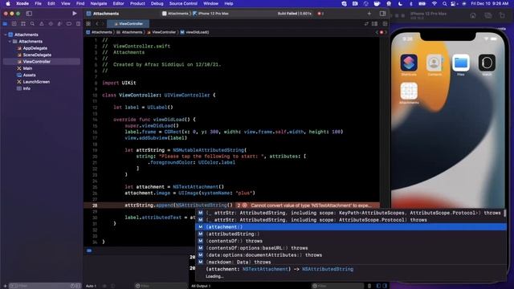Image resolution: width=514 pixels, height=289 pixels.
Task: Select SceneDelegate file in navigator
Action: tap(37, 55)
